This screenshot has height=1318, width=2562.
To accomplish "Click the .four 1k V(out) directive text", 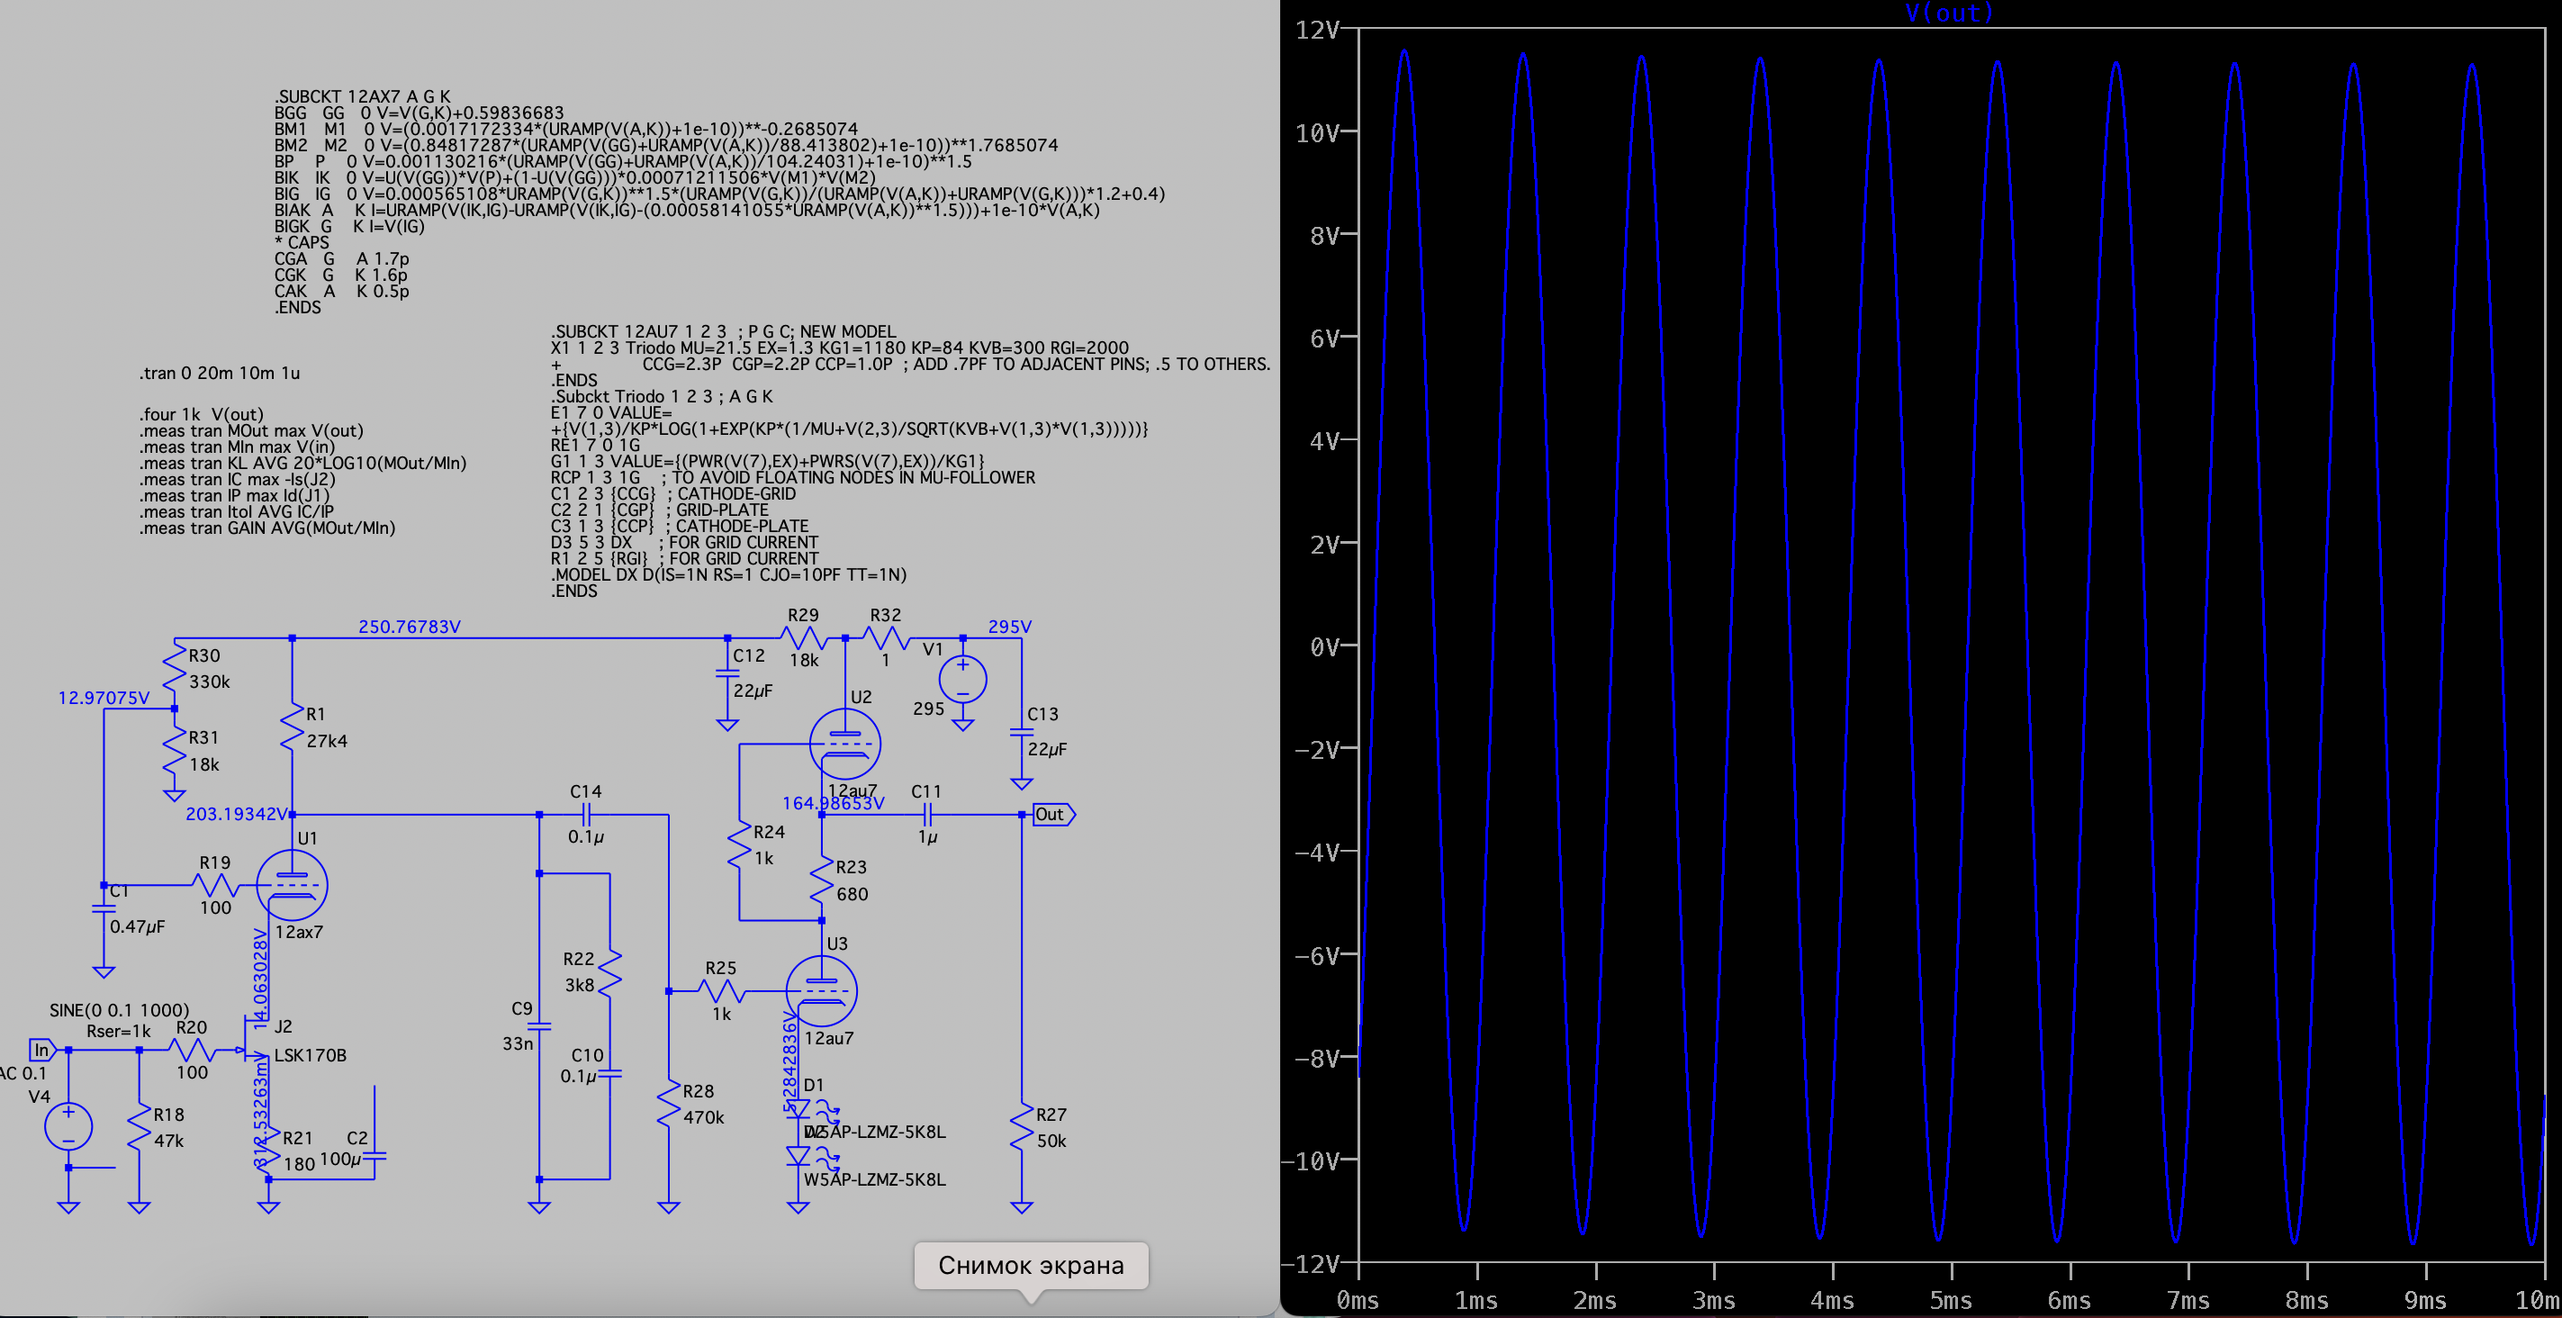I will [202, 414].
